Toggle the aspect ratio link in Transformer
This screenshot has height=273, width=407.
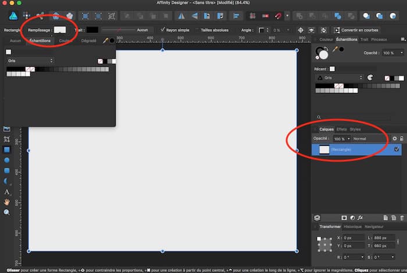[x=398, y=242]
